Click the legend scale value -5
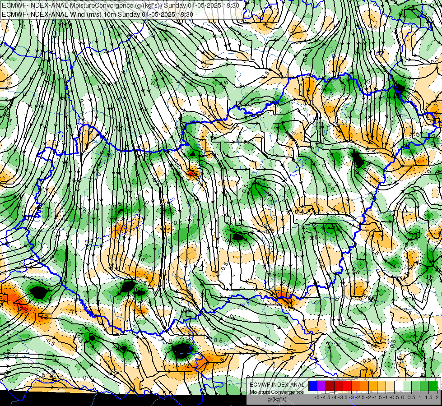 [x=317, y=397]
